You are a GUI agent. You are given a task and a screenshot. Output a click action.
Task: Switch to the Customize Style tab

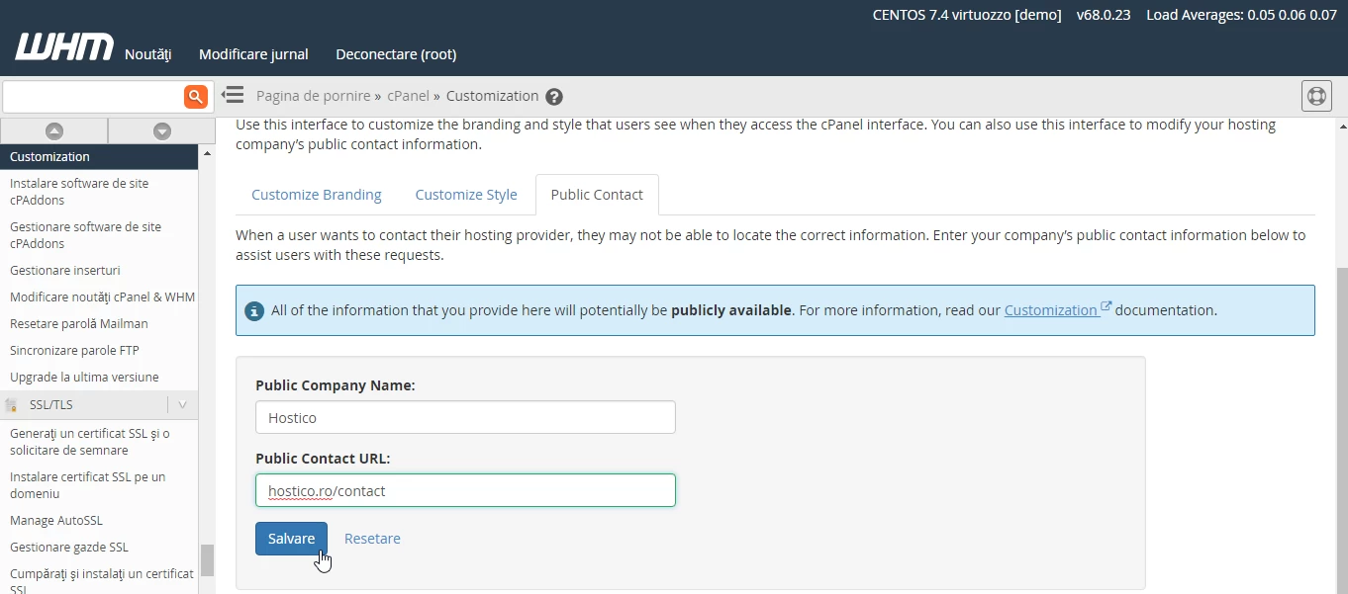click(x=466, y=195)
